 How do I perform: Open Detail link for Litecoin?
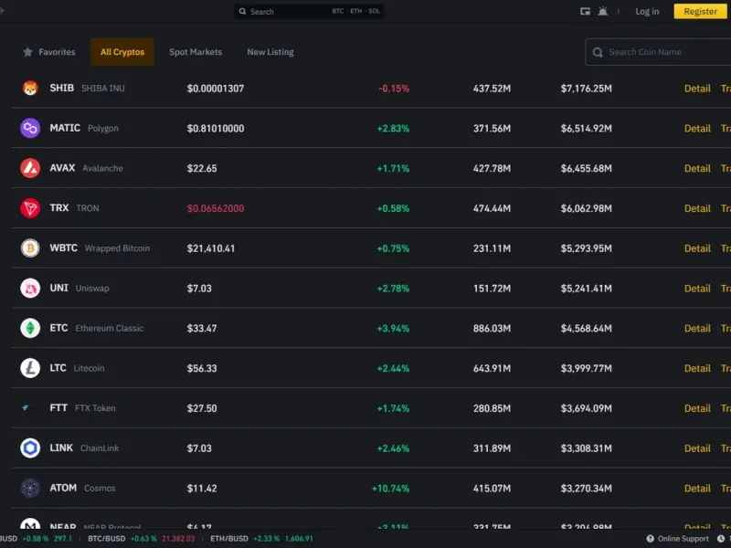coord(697,368)
